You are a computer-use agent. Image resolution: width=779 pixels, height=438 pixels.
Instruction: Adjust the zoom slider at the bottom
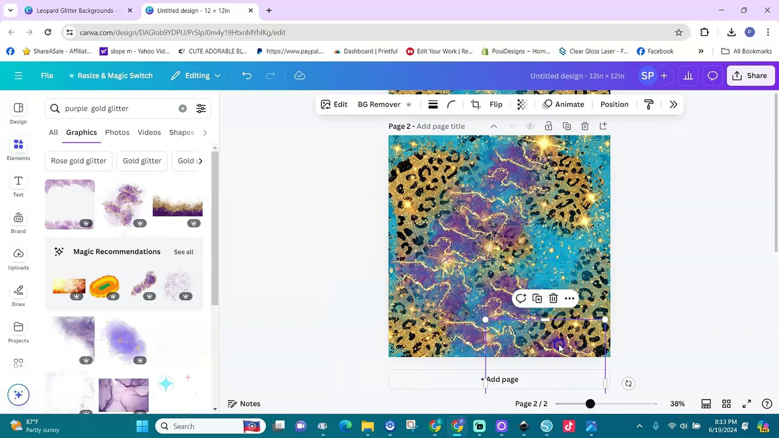coord(590,404)
